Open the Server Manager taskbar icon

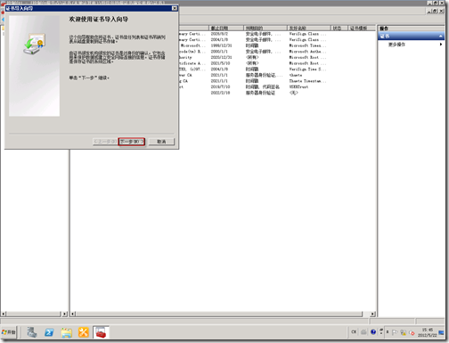pos(32,332)
